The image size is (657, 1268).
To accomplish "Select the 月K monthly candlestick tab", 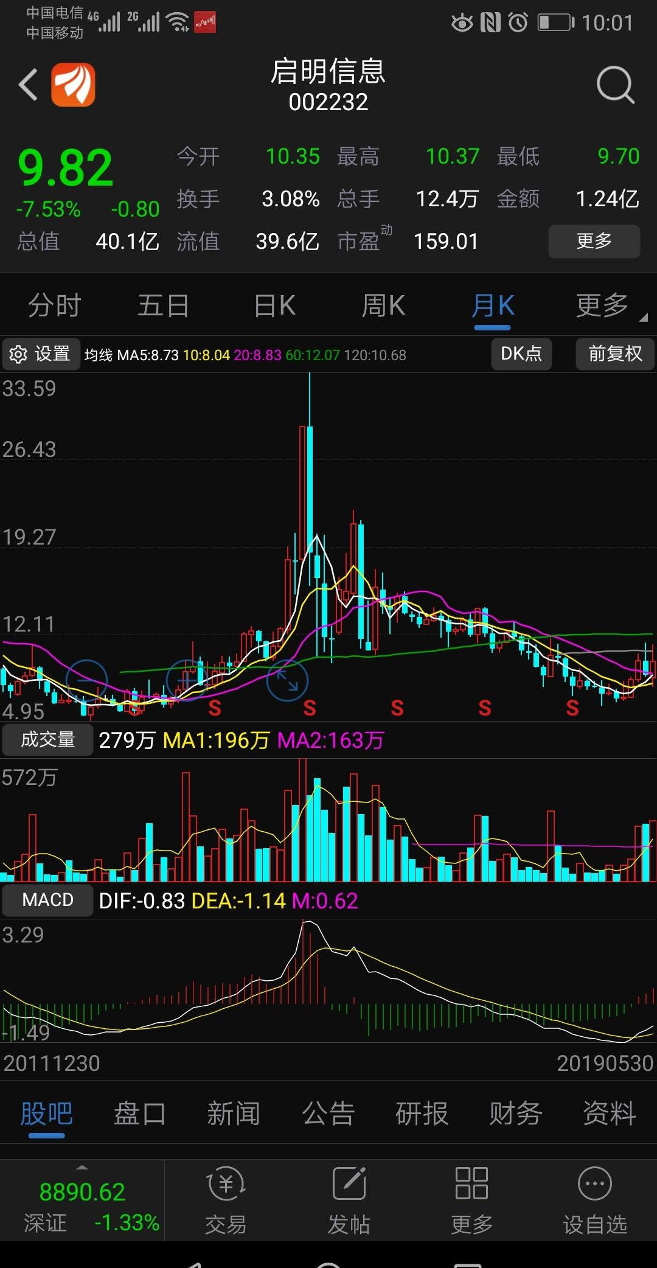I will [x=493, y=305].
